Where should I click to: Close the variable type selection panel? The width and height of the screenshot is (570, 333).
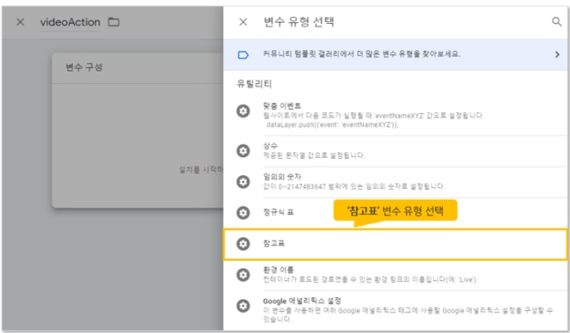point(243,22)
